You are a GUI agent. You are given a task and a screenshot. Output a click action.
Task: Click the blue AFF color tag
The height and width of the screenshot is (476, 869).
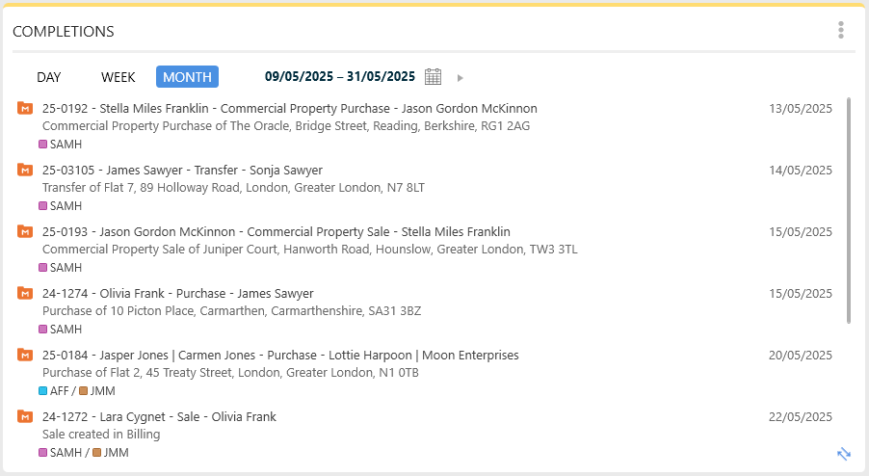point(42,391)
